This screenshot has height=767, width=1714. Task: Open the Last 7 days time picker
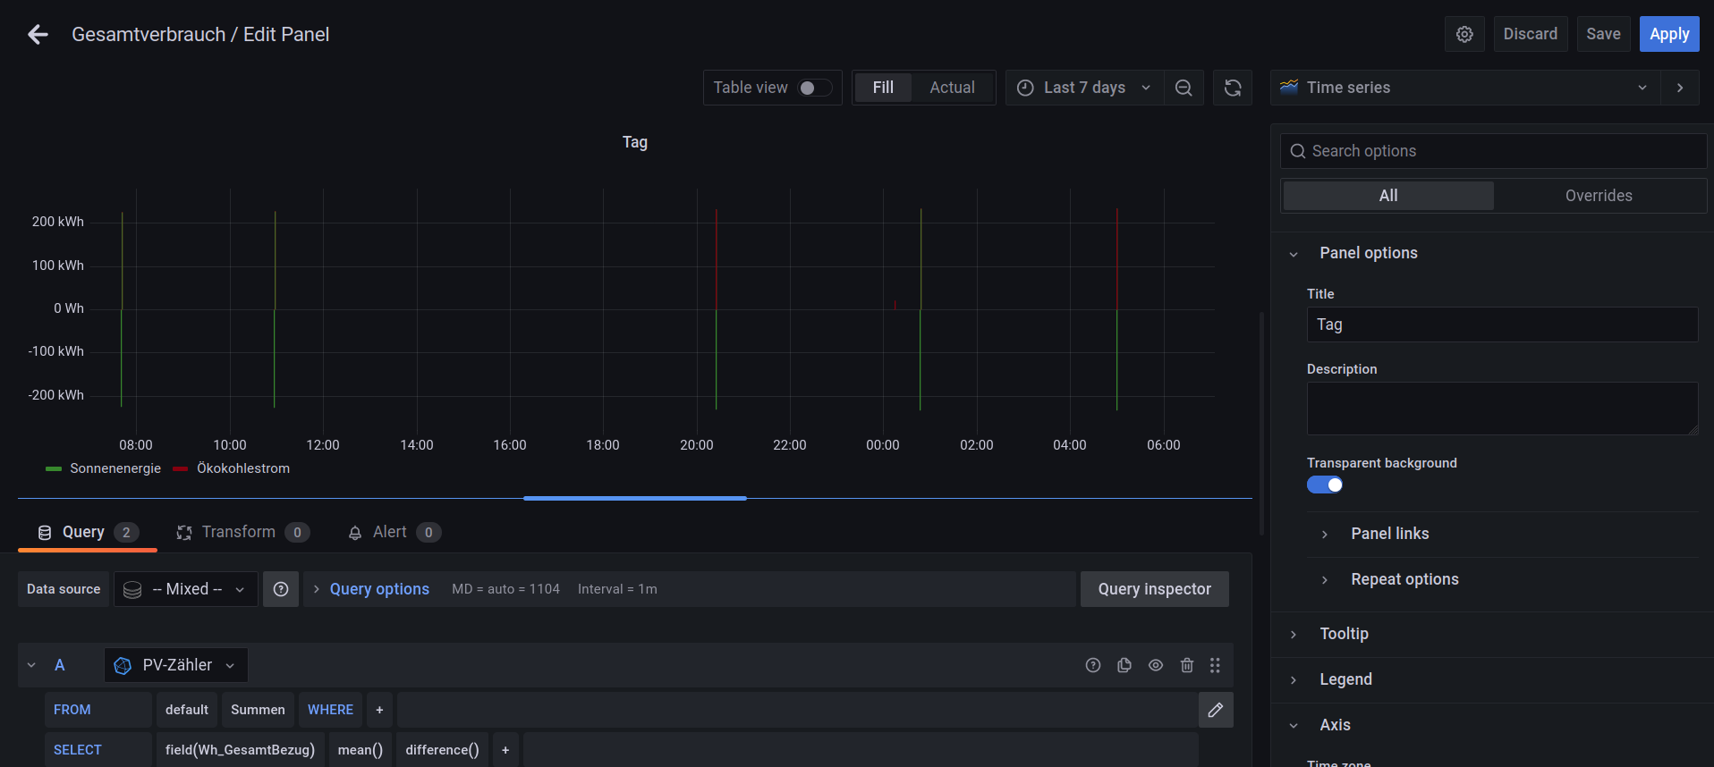click(1084, 88)
